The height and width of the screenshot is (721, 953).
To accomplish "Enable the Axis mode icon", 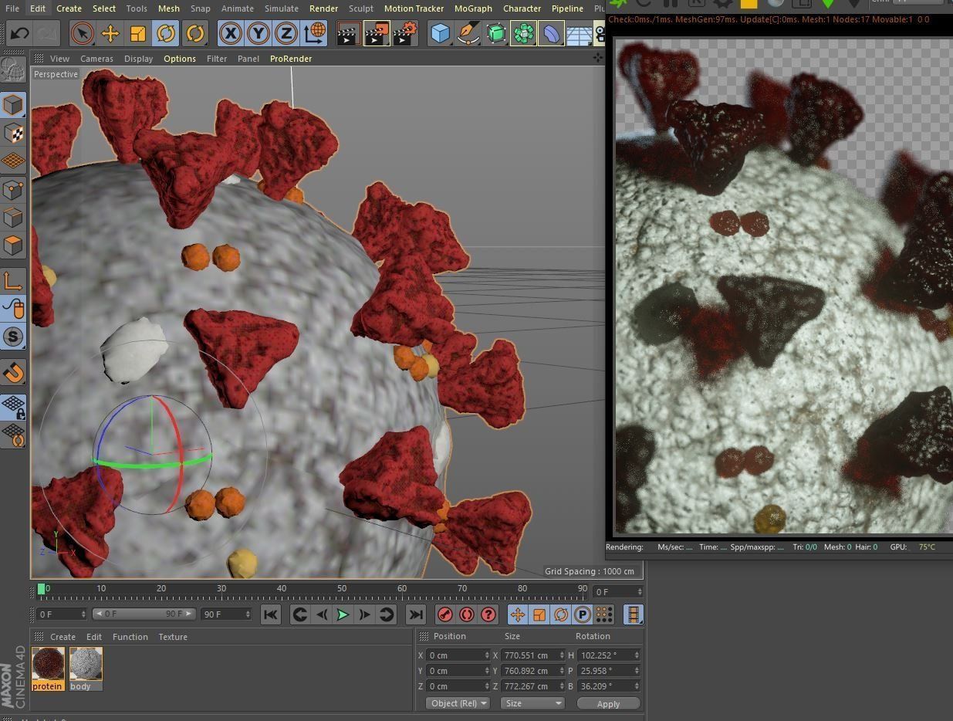I will 13,280.
